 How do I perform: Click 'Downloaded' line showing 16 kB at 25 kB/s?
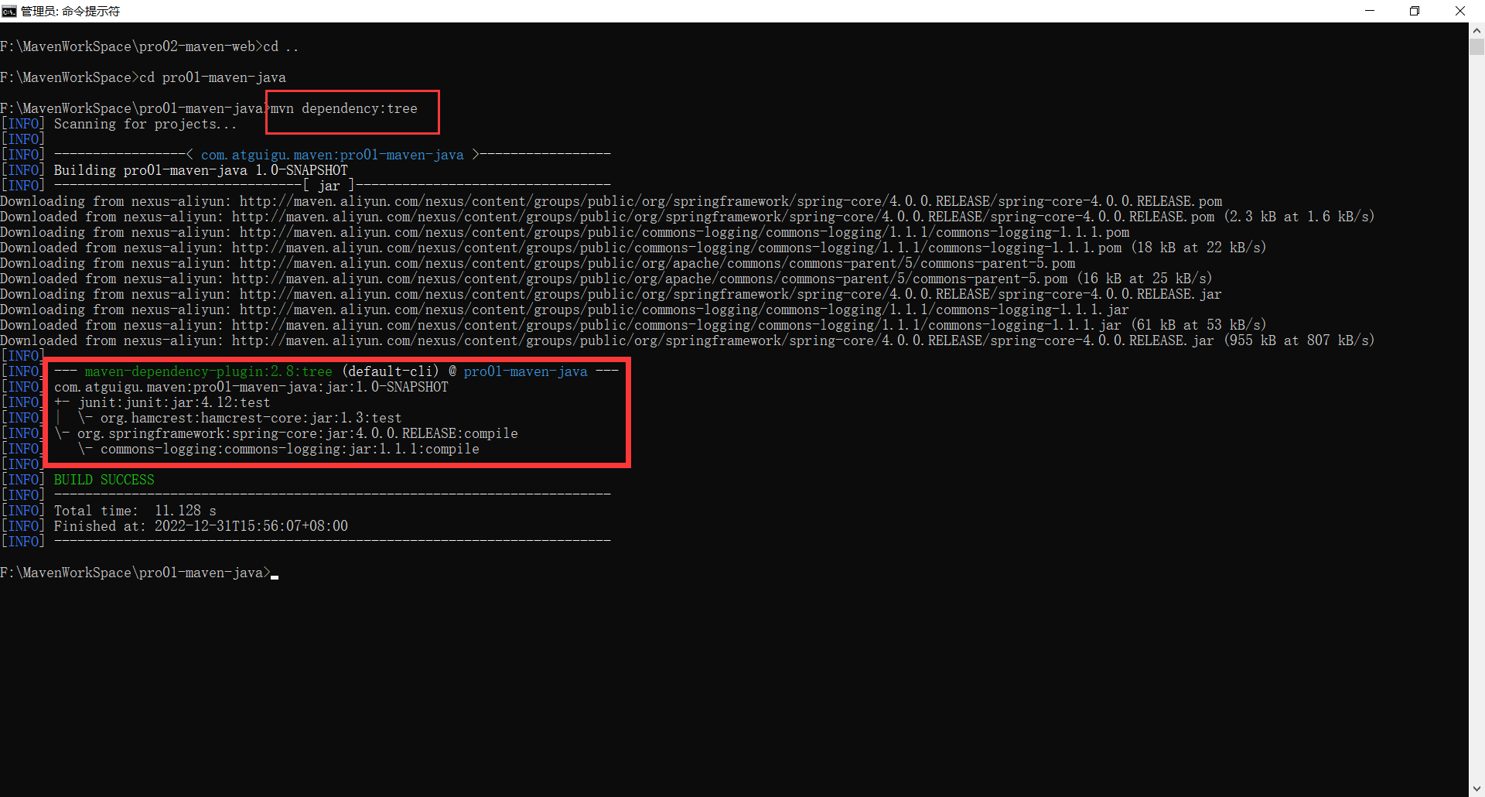point(606,279)
